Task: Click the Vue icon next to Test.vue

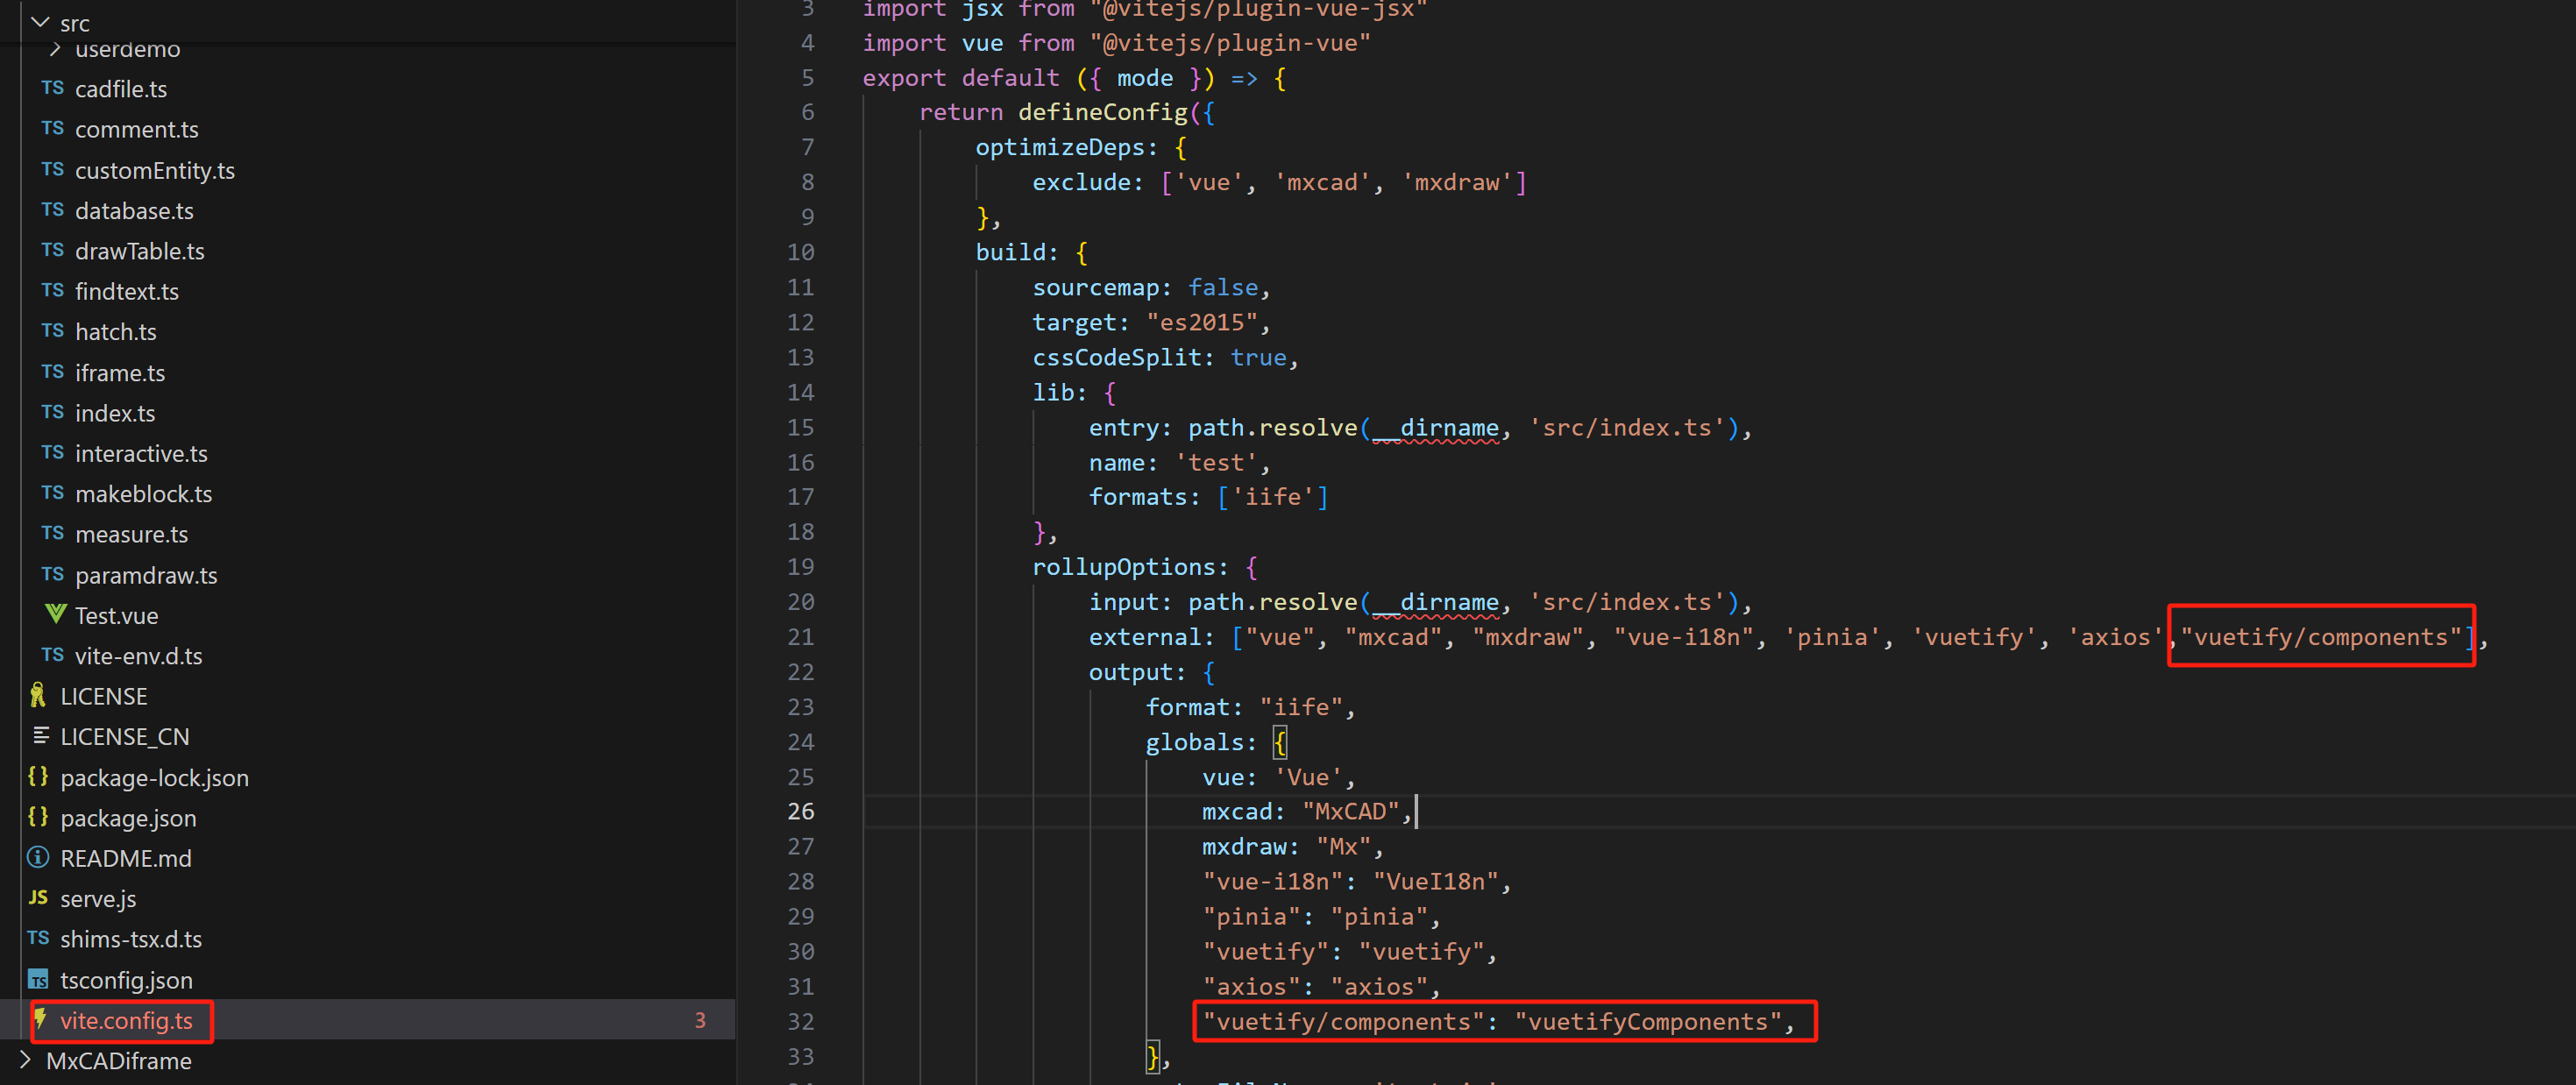Action: (x=56, y=614)
